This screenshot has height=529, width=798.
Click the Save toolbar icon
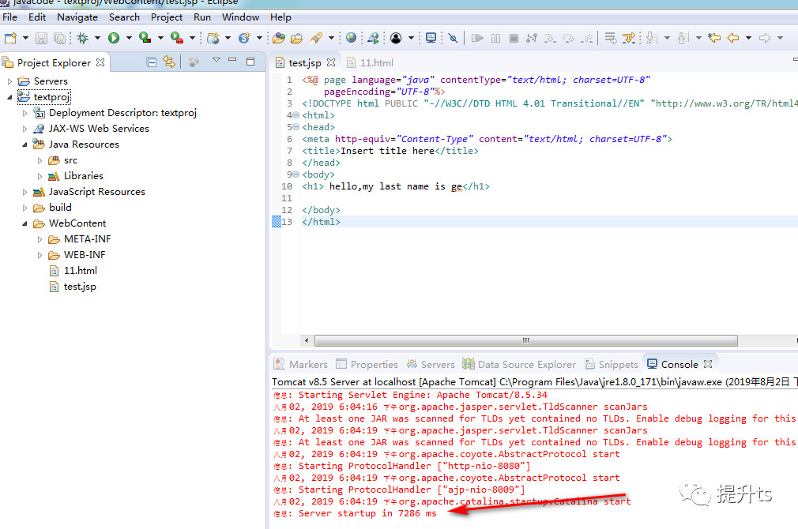pos(41,38)
